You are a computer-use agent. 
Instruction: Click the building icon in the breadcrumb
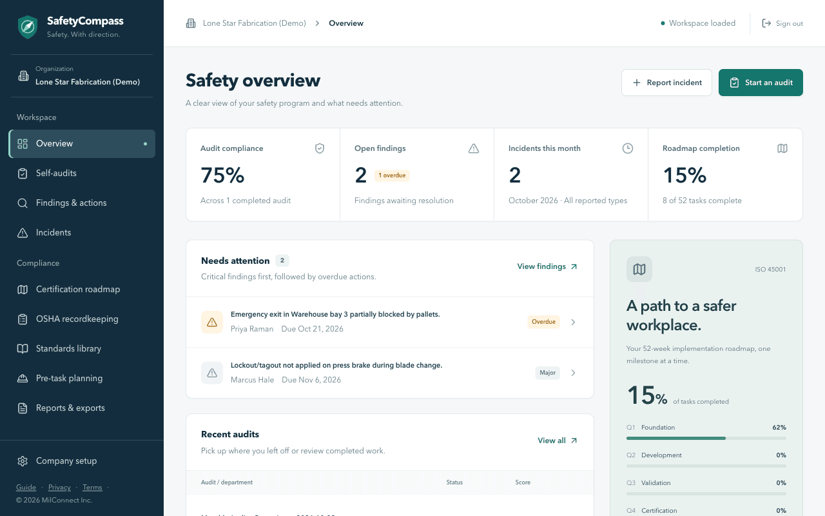tap(191, 23)
